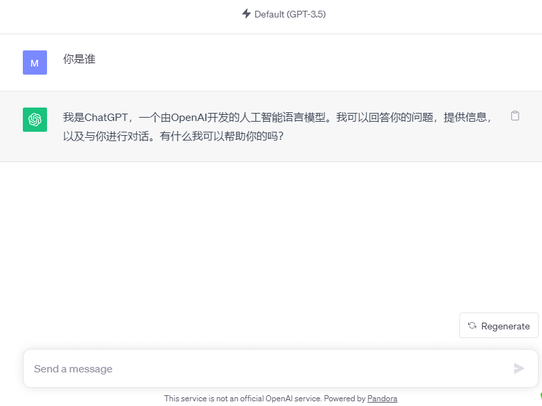Click the empty conversation area below the reply
542x406 pixels.
(x=269, y=235)
